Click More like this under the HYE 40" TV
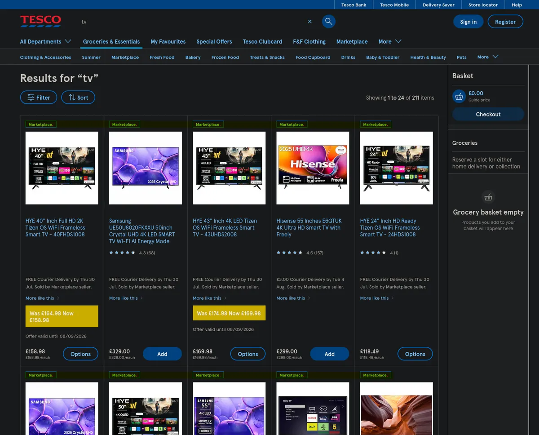 pyautogui.click(x=42, y=298)
